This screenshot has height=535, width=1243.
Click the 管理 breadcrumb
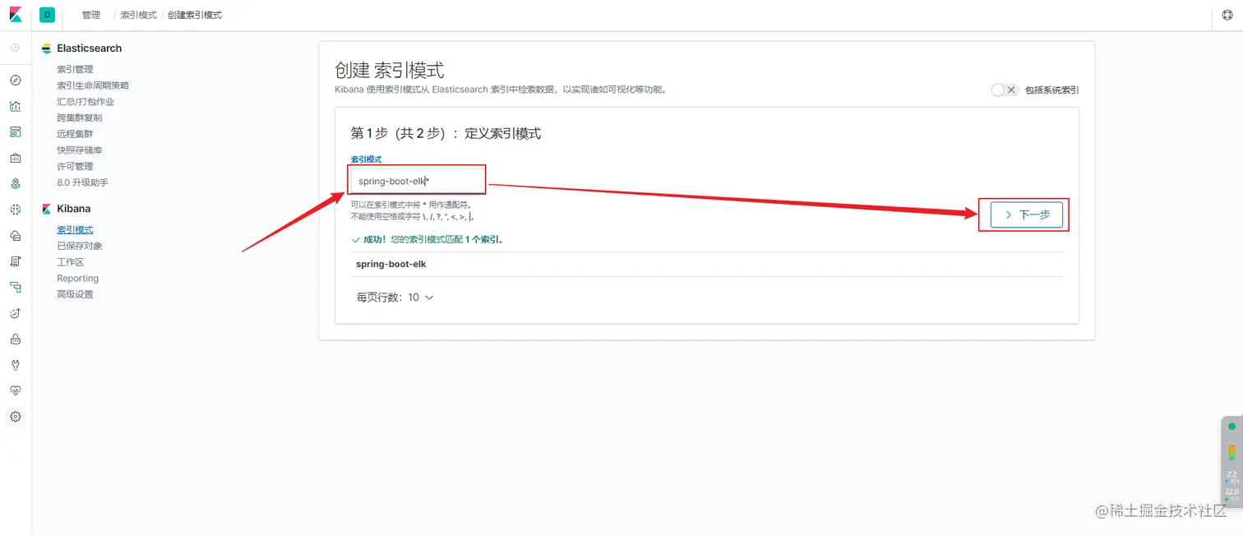tap(91, 16)
